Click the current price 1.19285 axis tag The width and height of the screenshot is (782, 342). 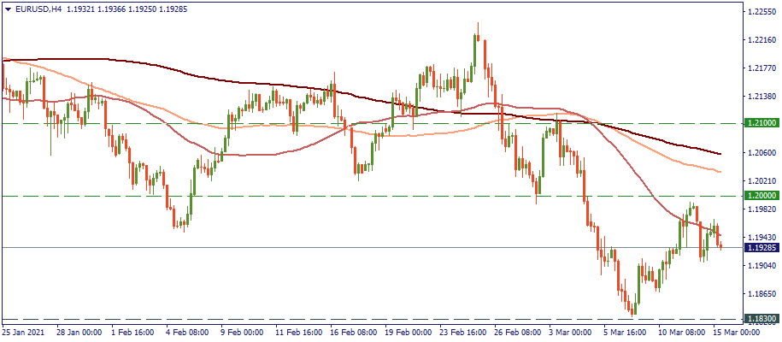point(760,248)
